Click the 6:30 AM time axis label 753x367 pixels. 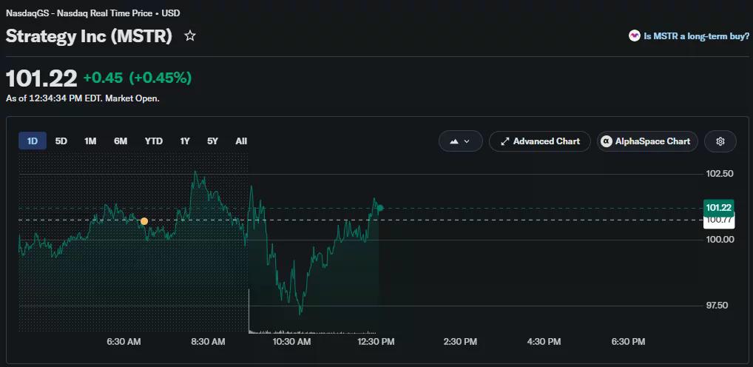124,342
